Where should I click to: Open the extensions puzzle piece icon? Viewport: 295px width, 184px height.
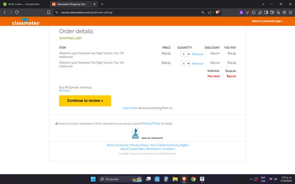pyautogui.click(x=254, y=12)
